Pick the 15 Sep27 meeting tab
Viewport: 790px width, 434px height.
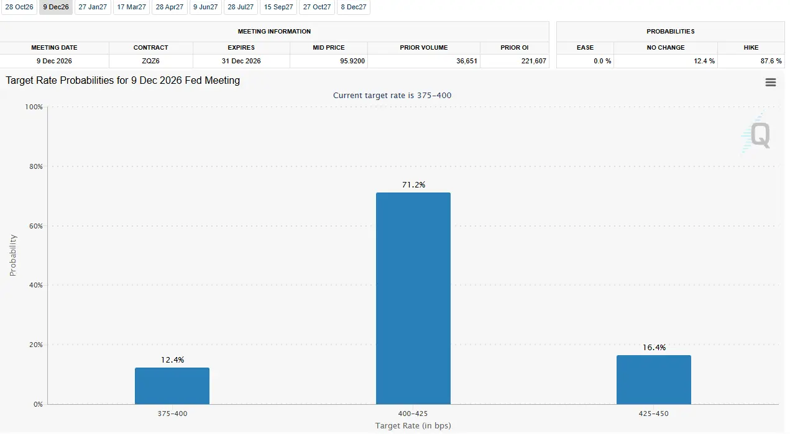[278, 7]
